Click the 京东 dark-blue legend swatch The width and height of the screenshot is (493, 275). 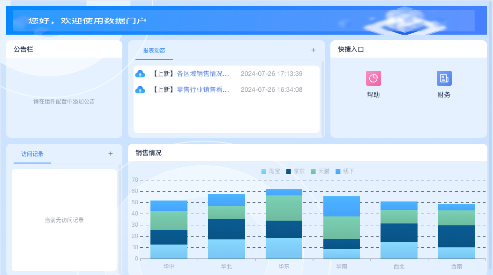[289, 171]
